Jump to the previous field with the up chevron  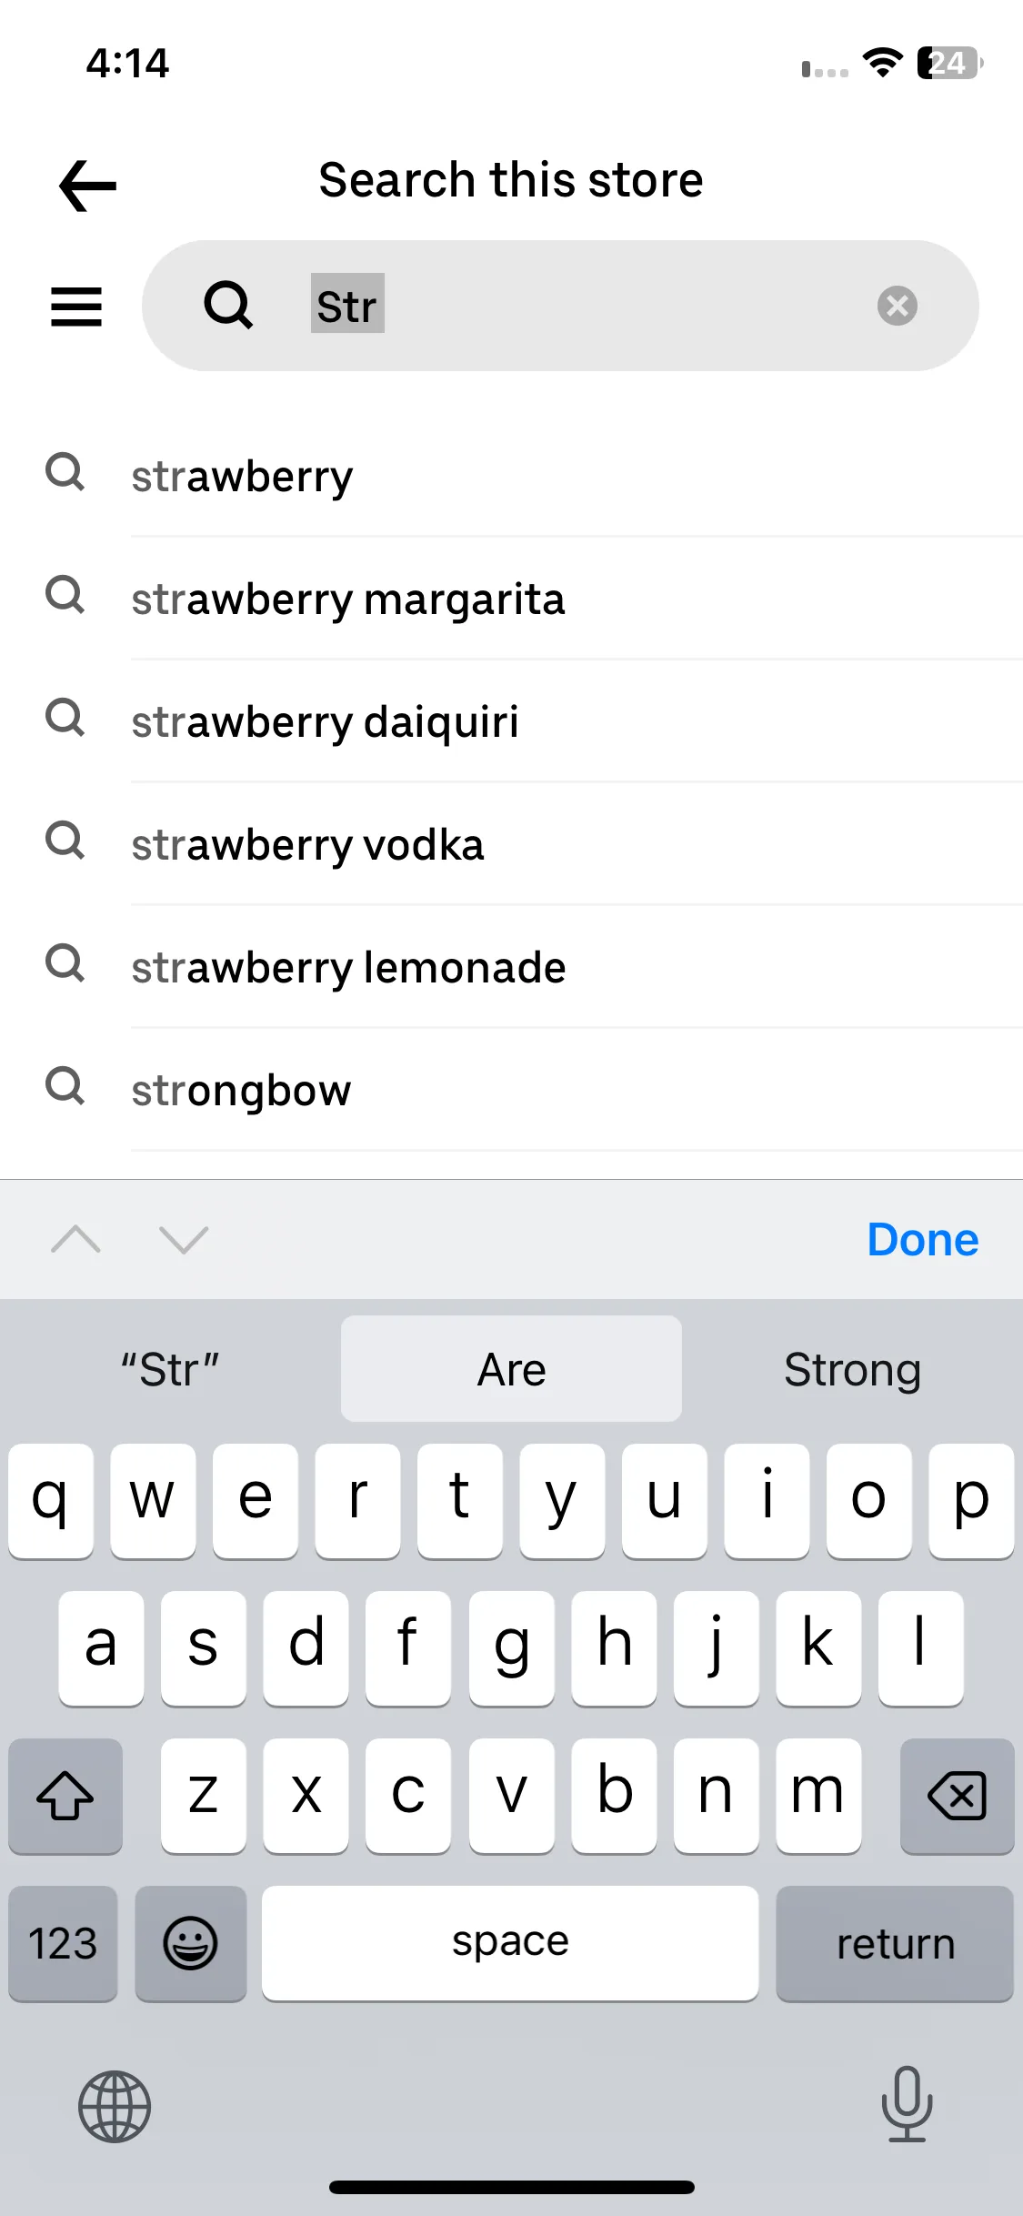[76, 1239]
